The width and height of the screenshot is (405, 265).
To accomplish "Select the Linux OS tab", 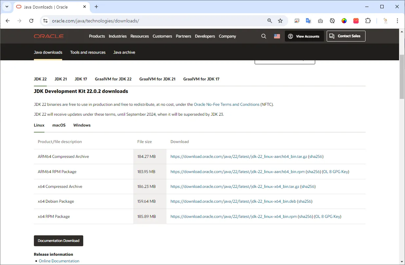I will pyautogui.click(x=39, y=125).
